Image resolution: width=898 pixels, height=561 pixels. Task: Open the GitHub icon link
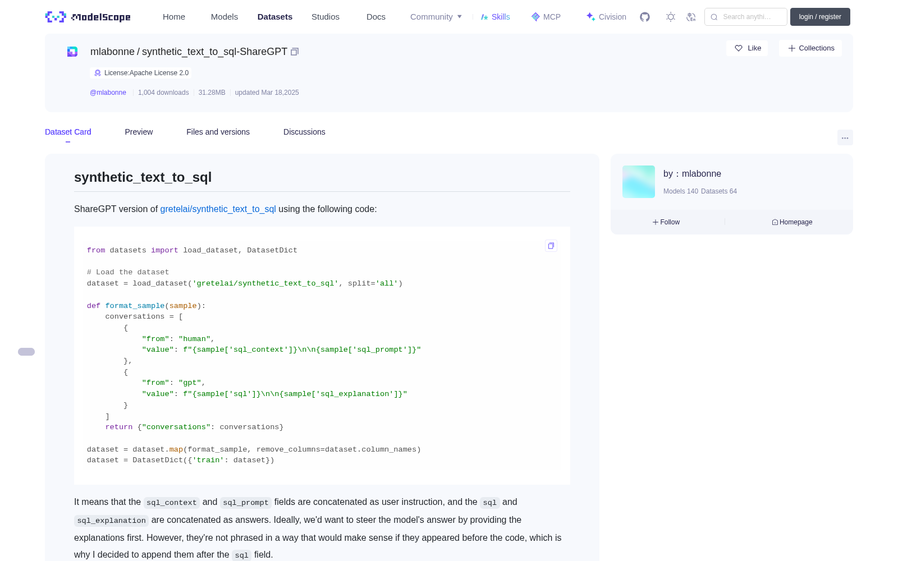(x=645, y=17)
